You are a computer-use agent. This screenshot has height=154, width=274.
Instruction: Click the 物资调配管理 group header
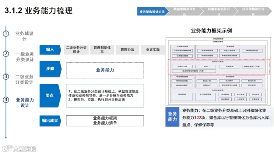(182, 77)
